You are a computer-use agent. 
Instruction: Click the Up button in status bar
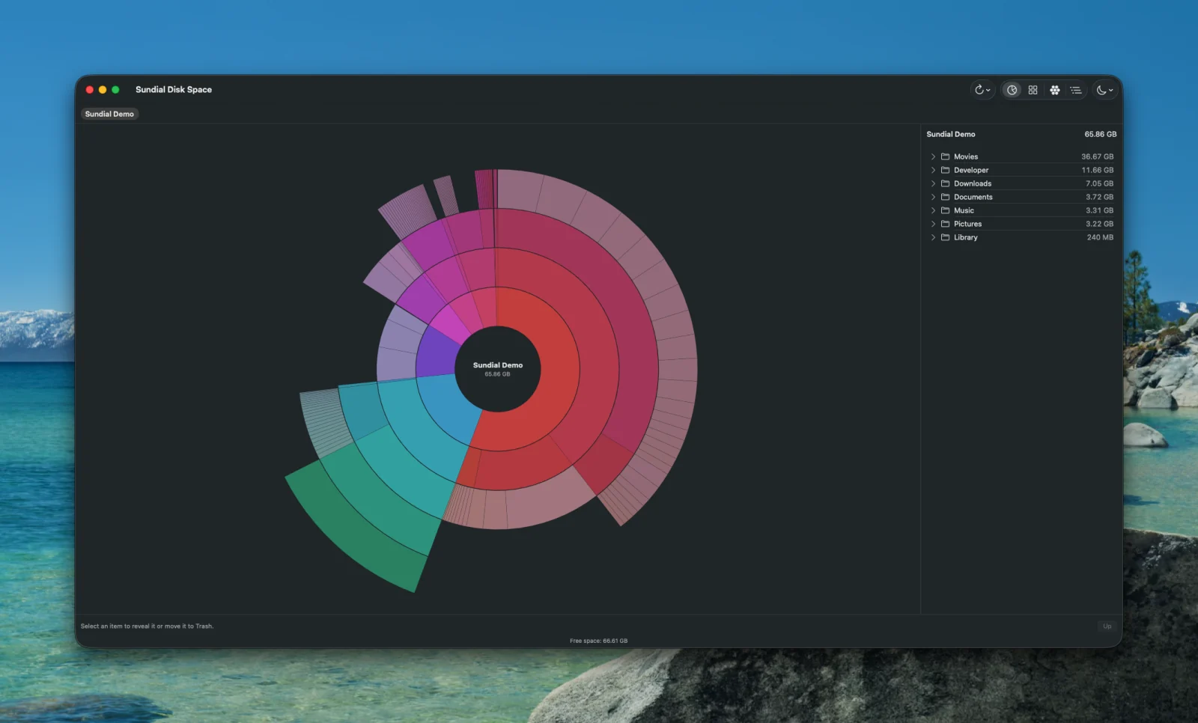coord(1107,626)
